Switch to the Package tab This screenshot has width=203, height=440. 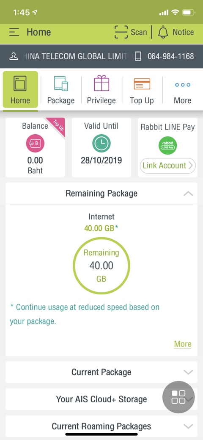[61, 90]
